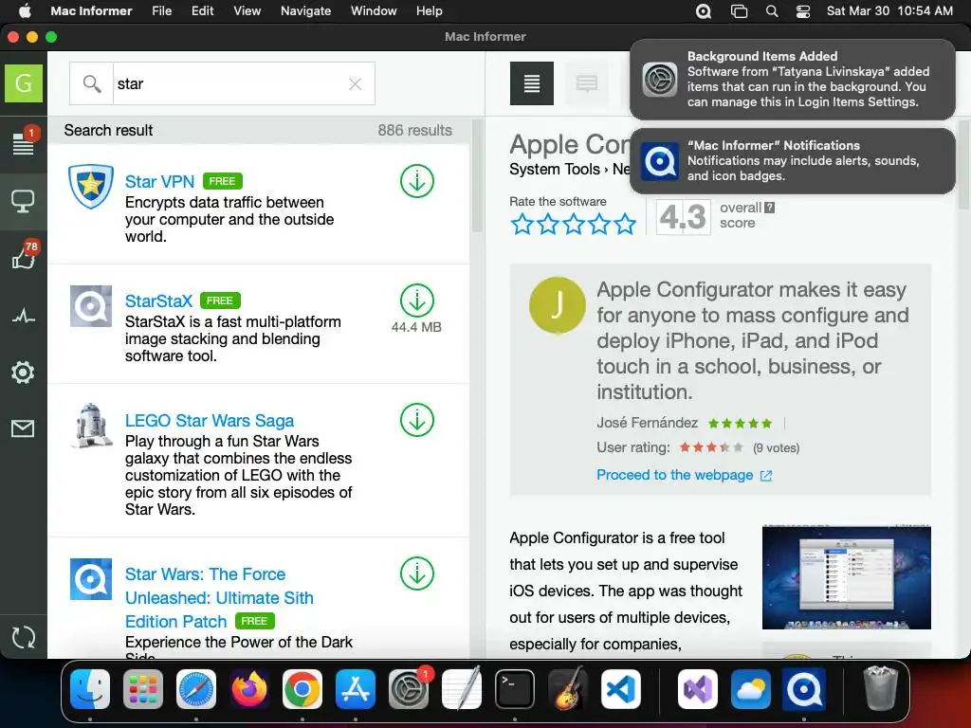The height and width of the screenshot is (728, 971).
Task: Click the overall score question mark help icon
Action: [769, 208]
